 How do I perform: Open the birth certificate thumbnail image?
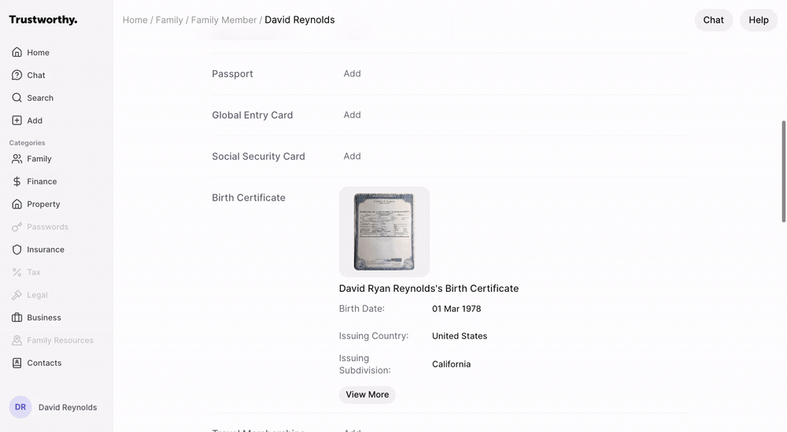pyautogui.click(x=384, y=232)
